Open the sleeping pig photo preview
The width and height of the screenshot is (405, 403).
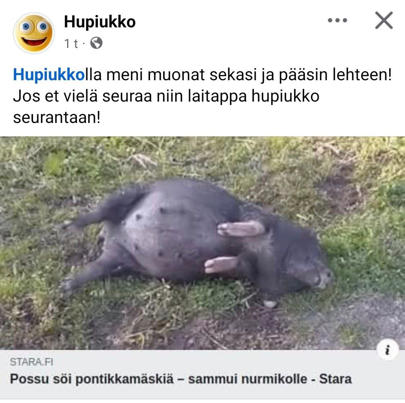click(202, 243)
